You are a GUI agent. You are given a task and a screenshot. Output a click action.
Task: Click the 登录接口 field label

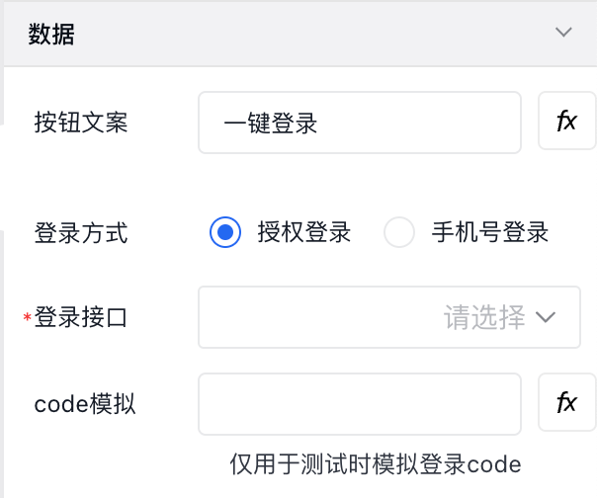point(81,318)
